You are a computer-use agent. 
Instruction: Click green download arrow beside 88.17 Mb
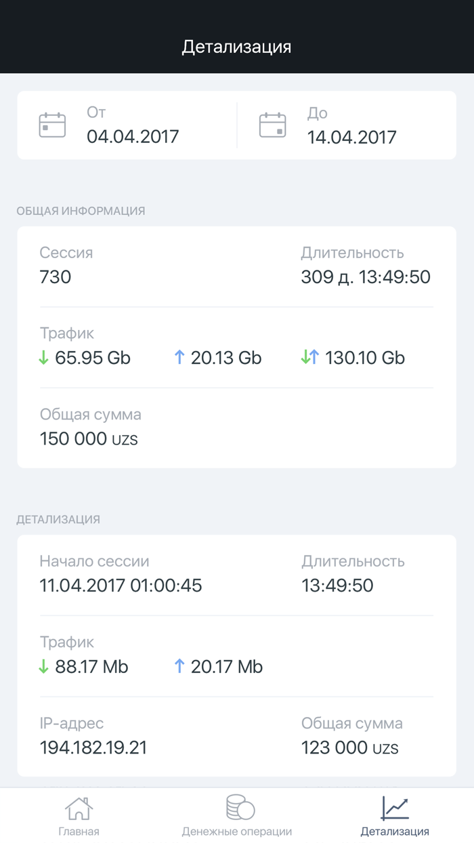44,667
